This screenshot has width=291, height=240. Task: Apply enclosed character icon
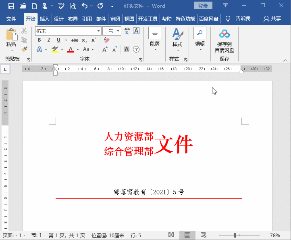pos(136,49)
